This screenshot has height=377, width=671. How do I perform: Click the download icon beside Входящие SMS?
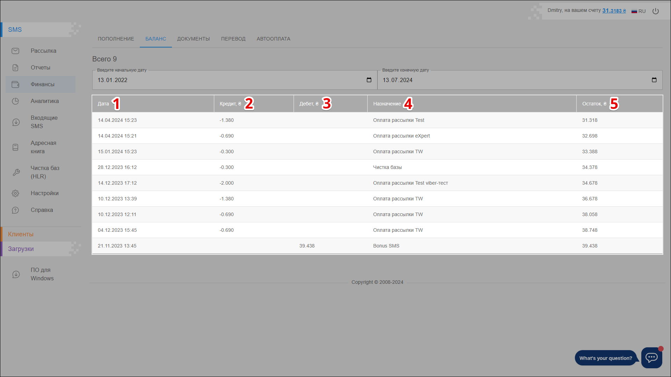click(x=16, y=122)
